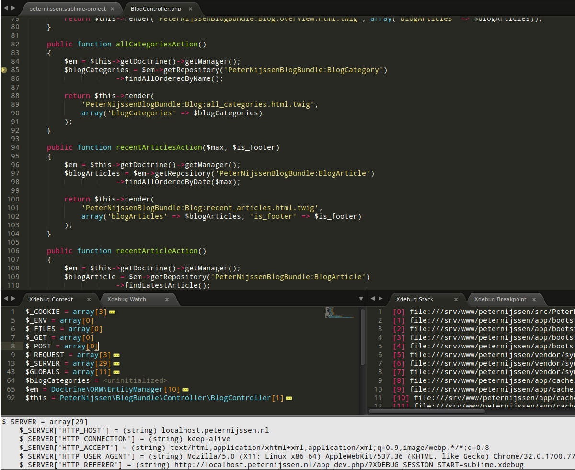Click the minimap in the Xdebug Context panel
Viewport: 575px width, 470px height.
338,313
